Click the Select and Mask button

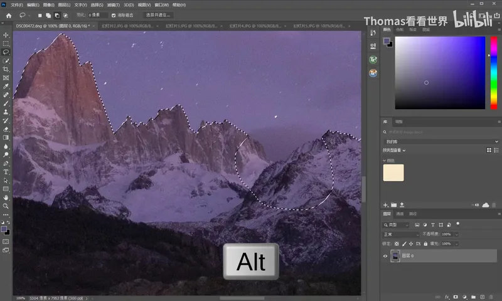[x=158, y=15]
